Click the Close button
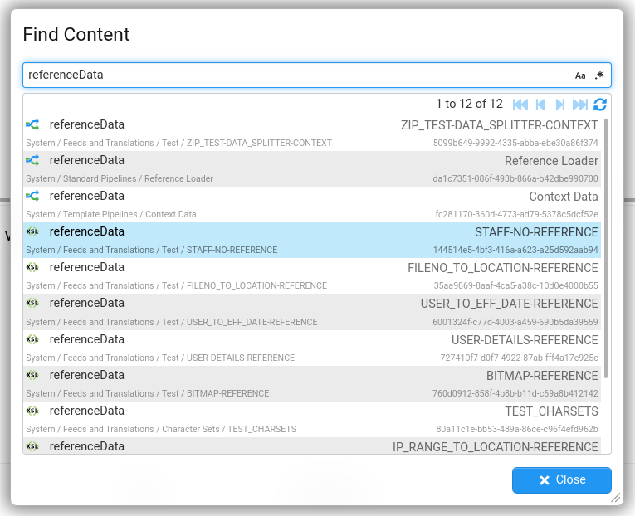 pos(561,480)
